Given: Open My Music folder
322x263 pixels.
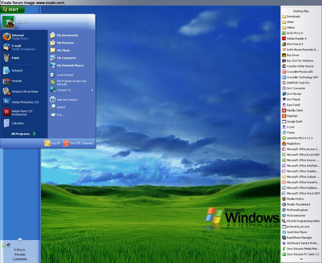Looking at the screenshot, I should [x=60, y=50].
